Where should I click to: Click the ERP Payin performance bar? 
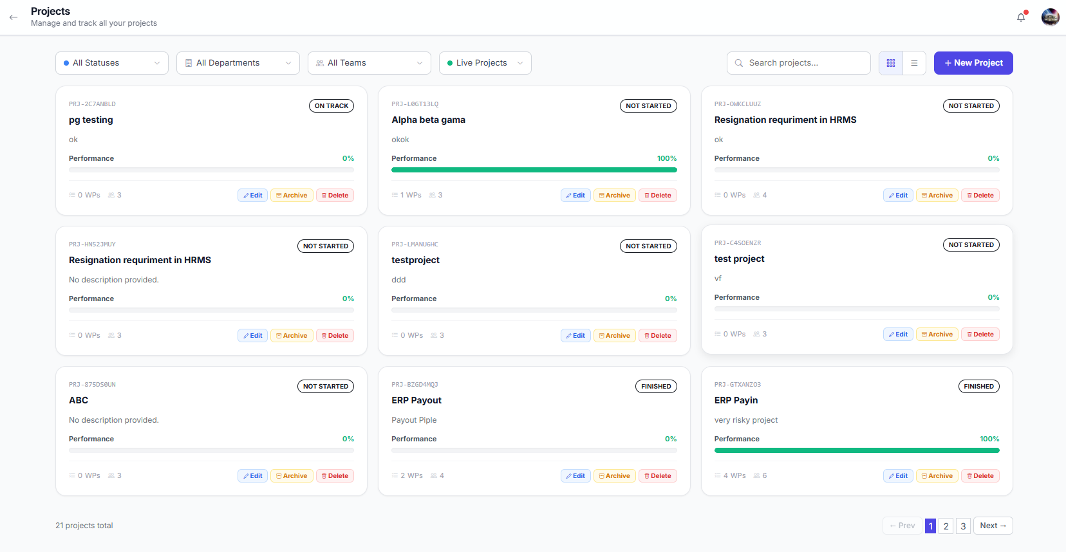[857, 450]
